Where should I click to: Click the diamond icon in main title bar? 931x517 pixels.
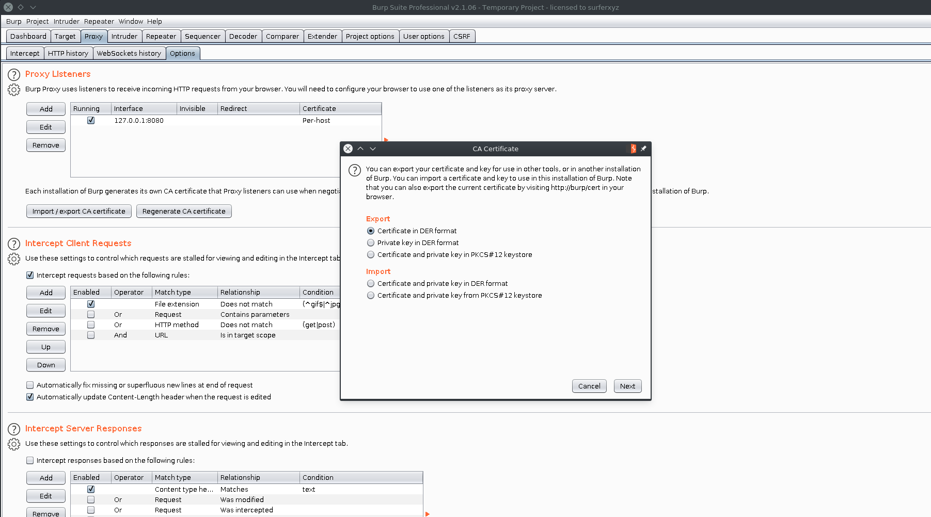coord(21,7)
